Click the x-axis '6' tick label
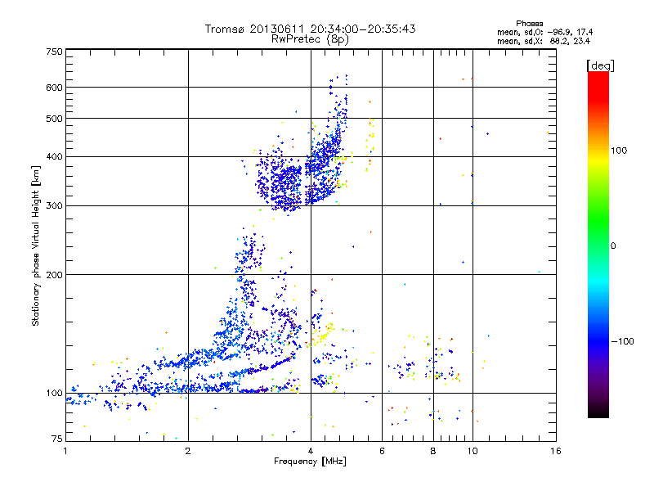This screenshot has height=491, width=654. [382, 451]
